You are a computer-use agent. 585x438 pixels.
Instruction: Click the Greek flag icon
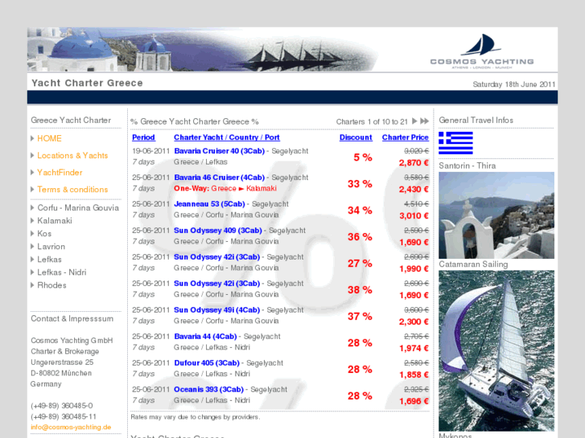point(455,143)
